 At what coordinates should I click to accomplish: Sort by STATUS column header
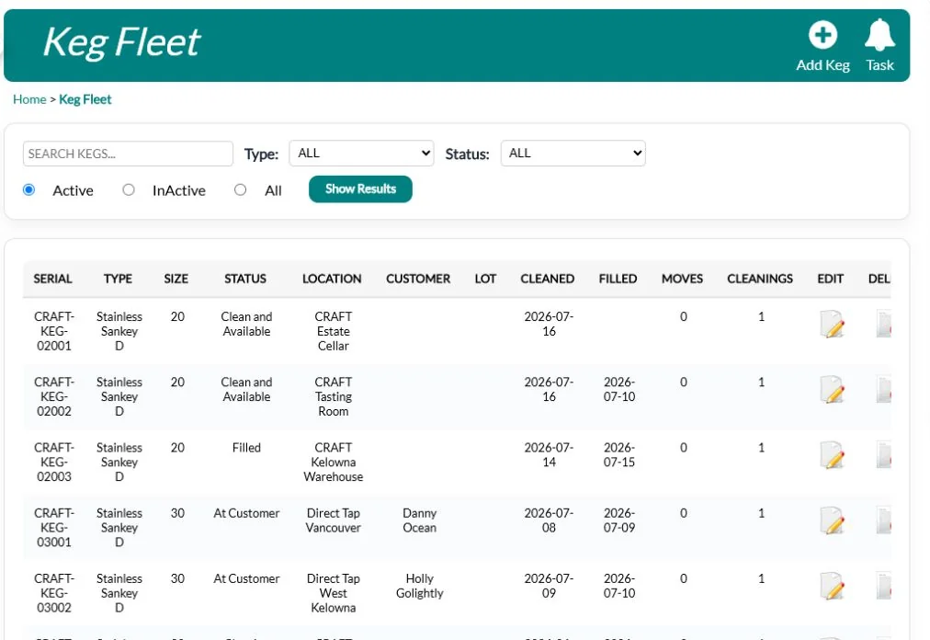pos(245,279)
